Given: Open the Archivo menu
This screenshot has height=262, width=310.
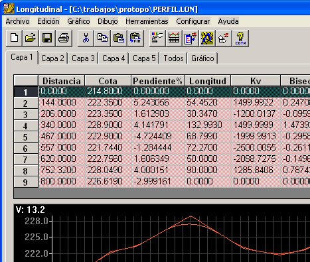Looking at the screenshot, I should pos(17,21).
